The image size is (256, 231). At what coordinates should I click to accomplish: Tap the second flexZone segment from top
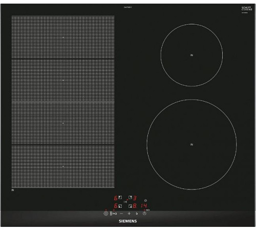click(63, 80)
